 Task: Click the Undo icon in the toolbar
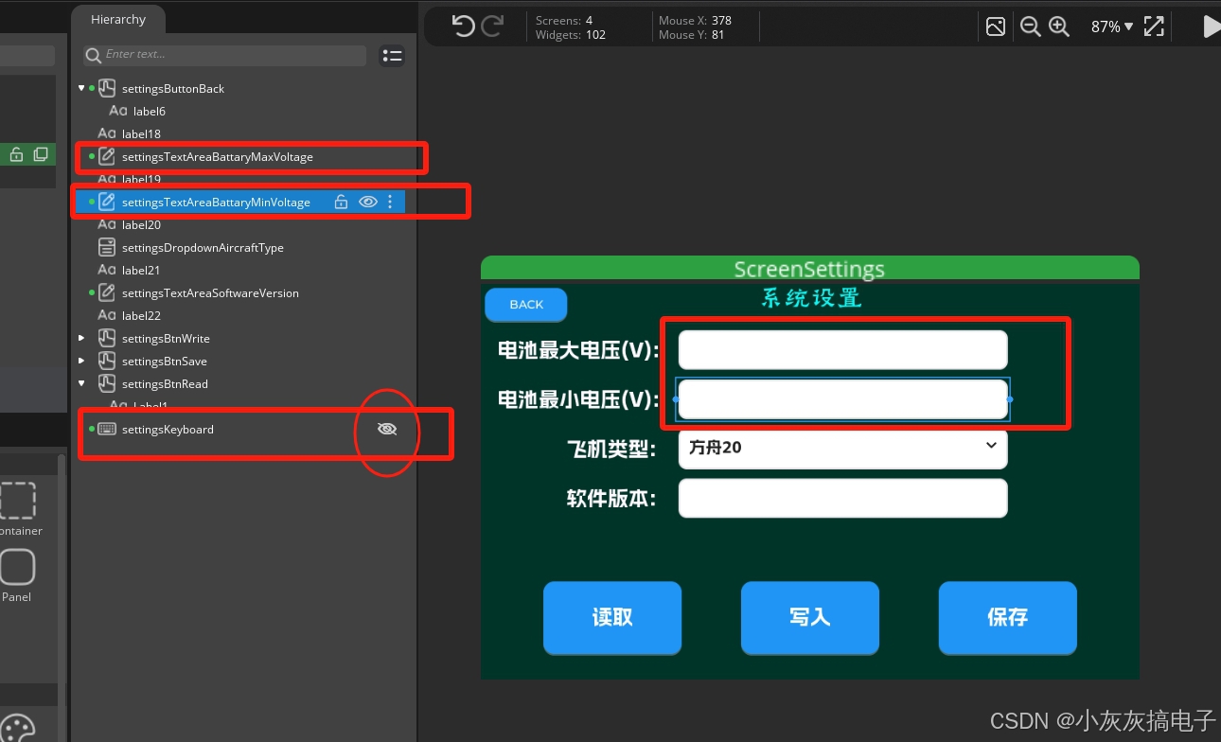[x=463, y=26]
